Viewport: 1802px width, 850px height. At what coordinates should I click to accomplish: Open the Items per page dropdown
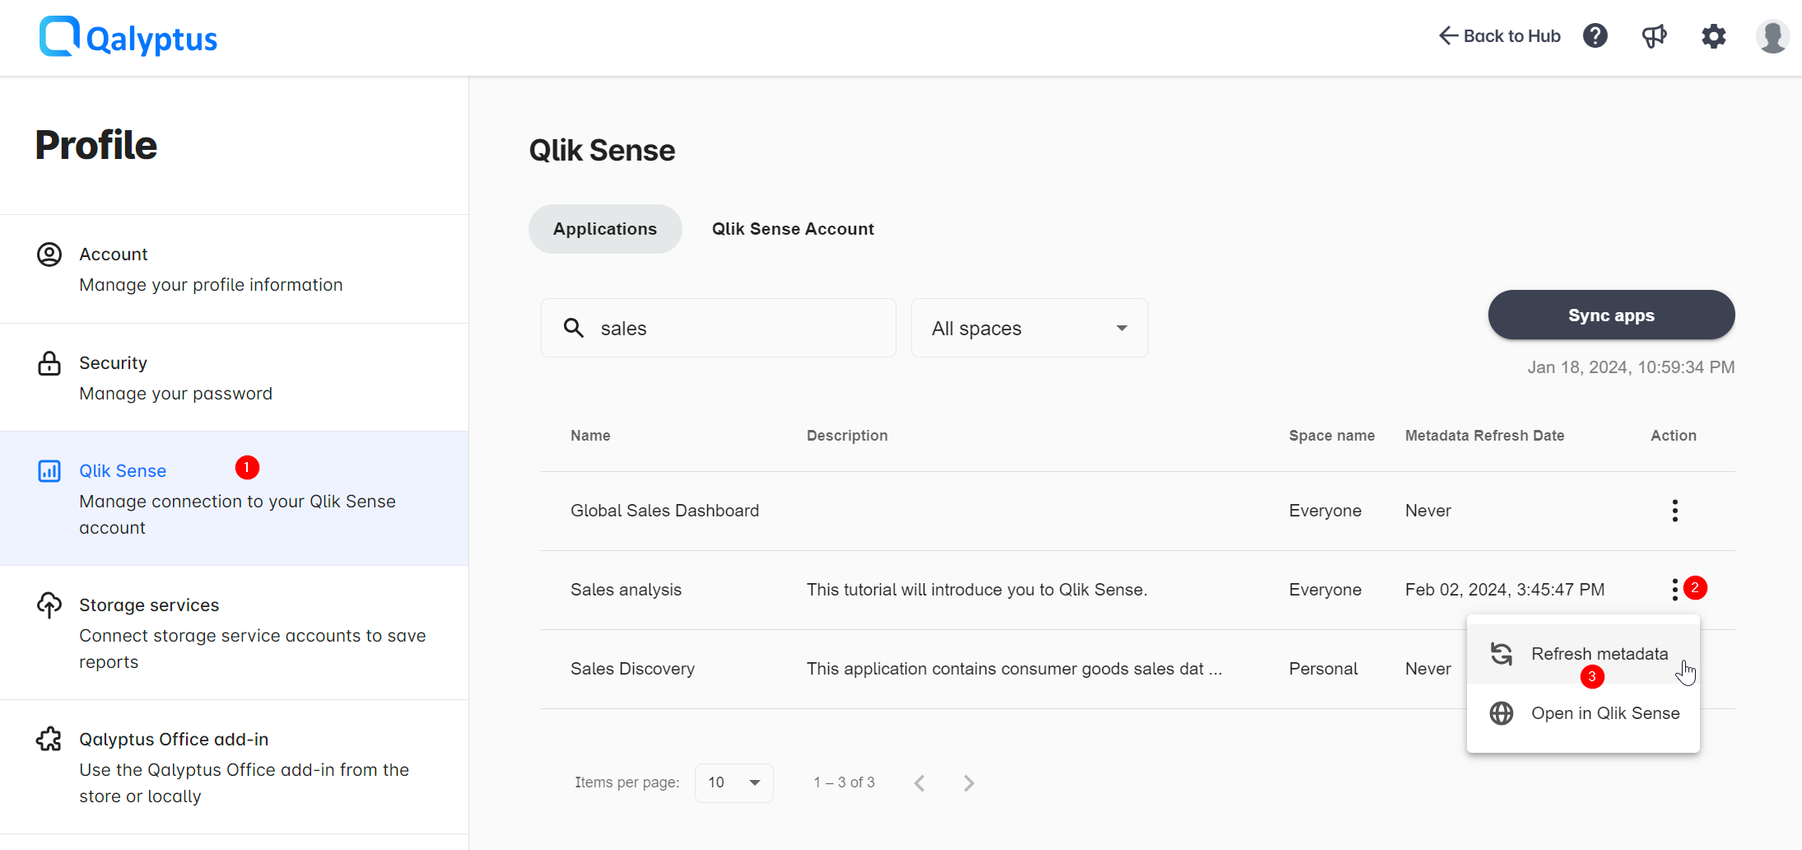tap(733, 782)
